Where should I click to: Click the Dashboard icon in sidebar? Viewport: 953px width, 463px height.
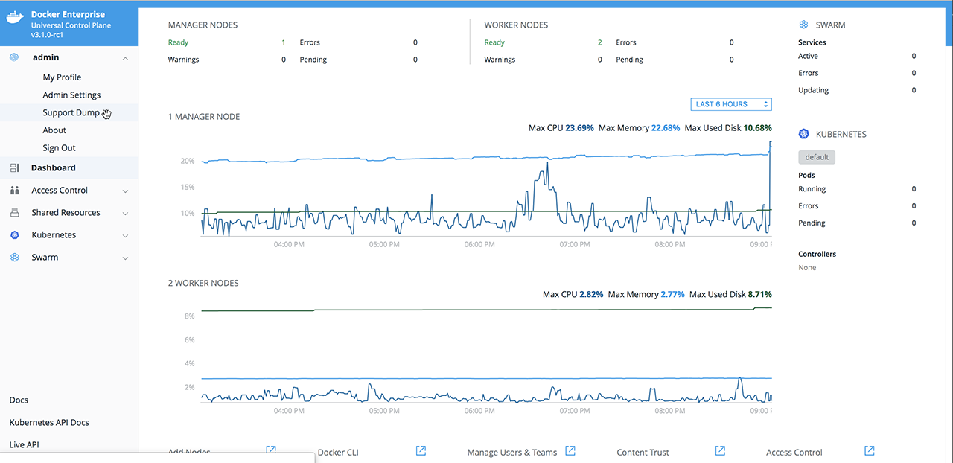click(15, 168)
